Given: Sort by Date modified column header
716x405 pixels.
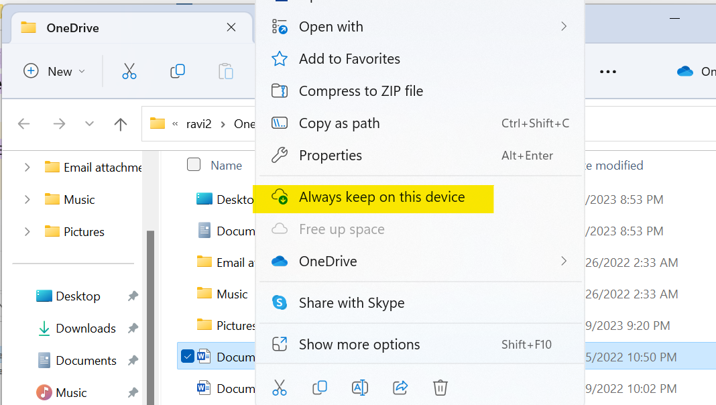Looking at the screenshot, I should click(x=615, y=166).
